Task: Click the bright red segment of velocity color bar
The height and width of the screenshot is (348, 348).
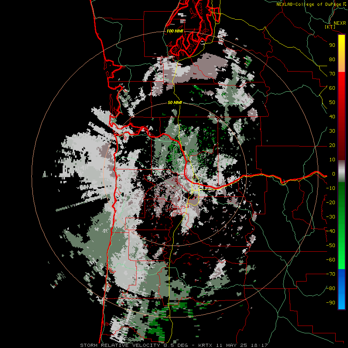Action: [x=341, y=81]
